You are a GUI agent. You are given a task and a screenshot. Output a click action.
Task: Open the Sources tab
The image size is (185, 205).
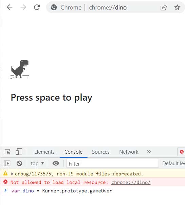point(101,152)
